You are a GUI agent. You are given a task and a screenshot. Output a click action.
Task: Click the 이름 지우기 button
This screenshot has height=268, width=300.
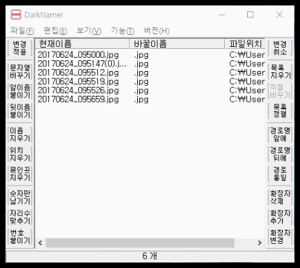click(x=20, y=134)
